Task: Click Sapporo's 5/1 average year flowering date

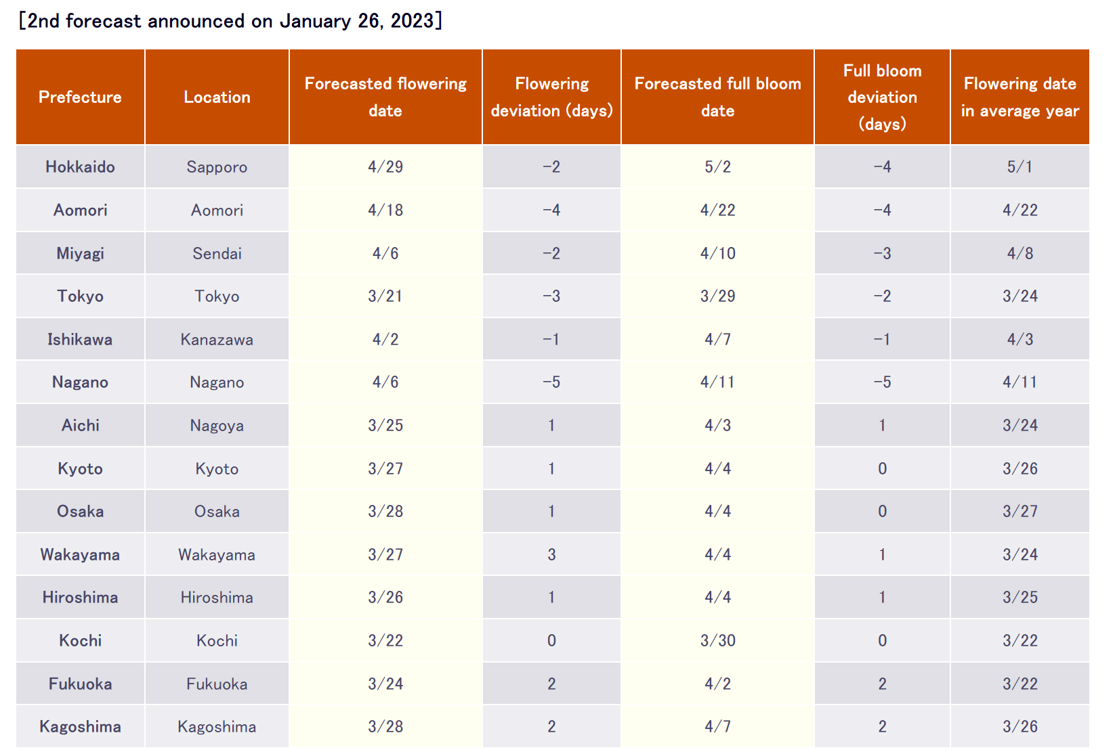Action: coord(1019,166)
